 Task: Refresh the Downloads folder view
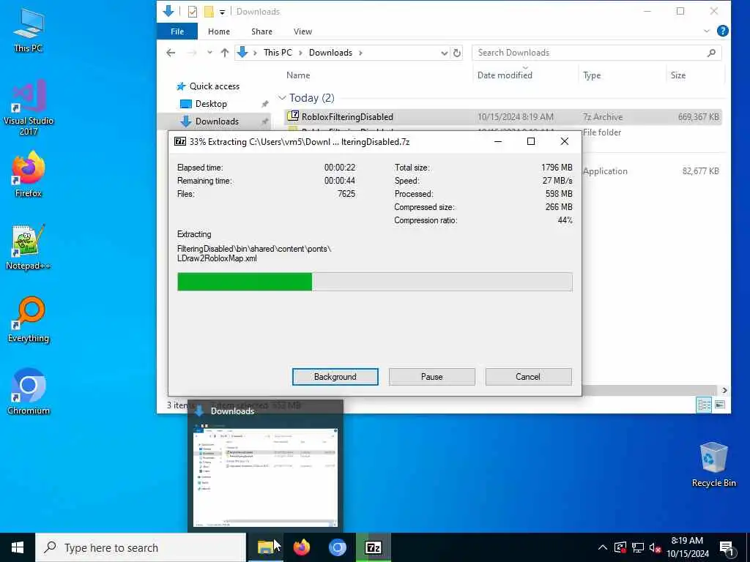pos(457,53)
